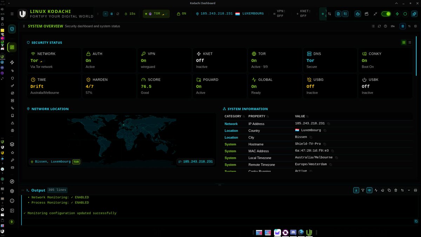Viewport: 421px width, 237px height.
Task: Open the document log icon in header
Action: click(338, 14)
